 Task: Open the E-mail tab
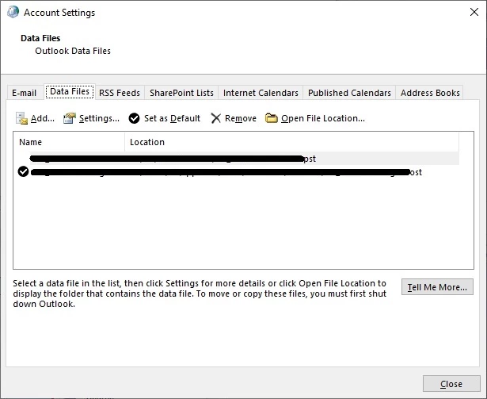25,93
